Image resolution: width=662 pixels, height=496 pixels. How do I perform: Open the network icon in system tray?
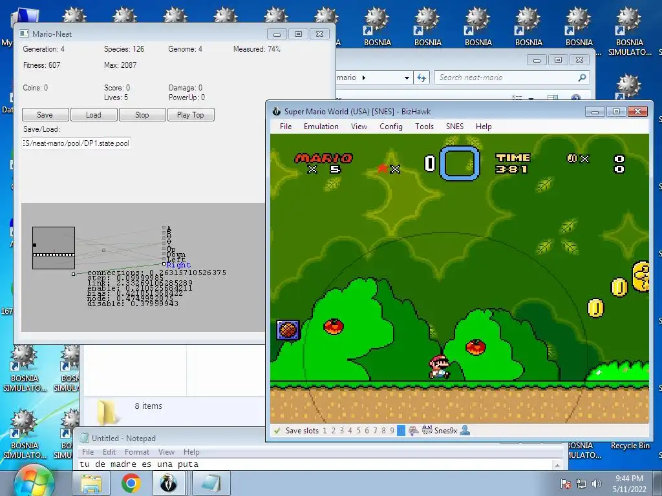pos(581,484)
